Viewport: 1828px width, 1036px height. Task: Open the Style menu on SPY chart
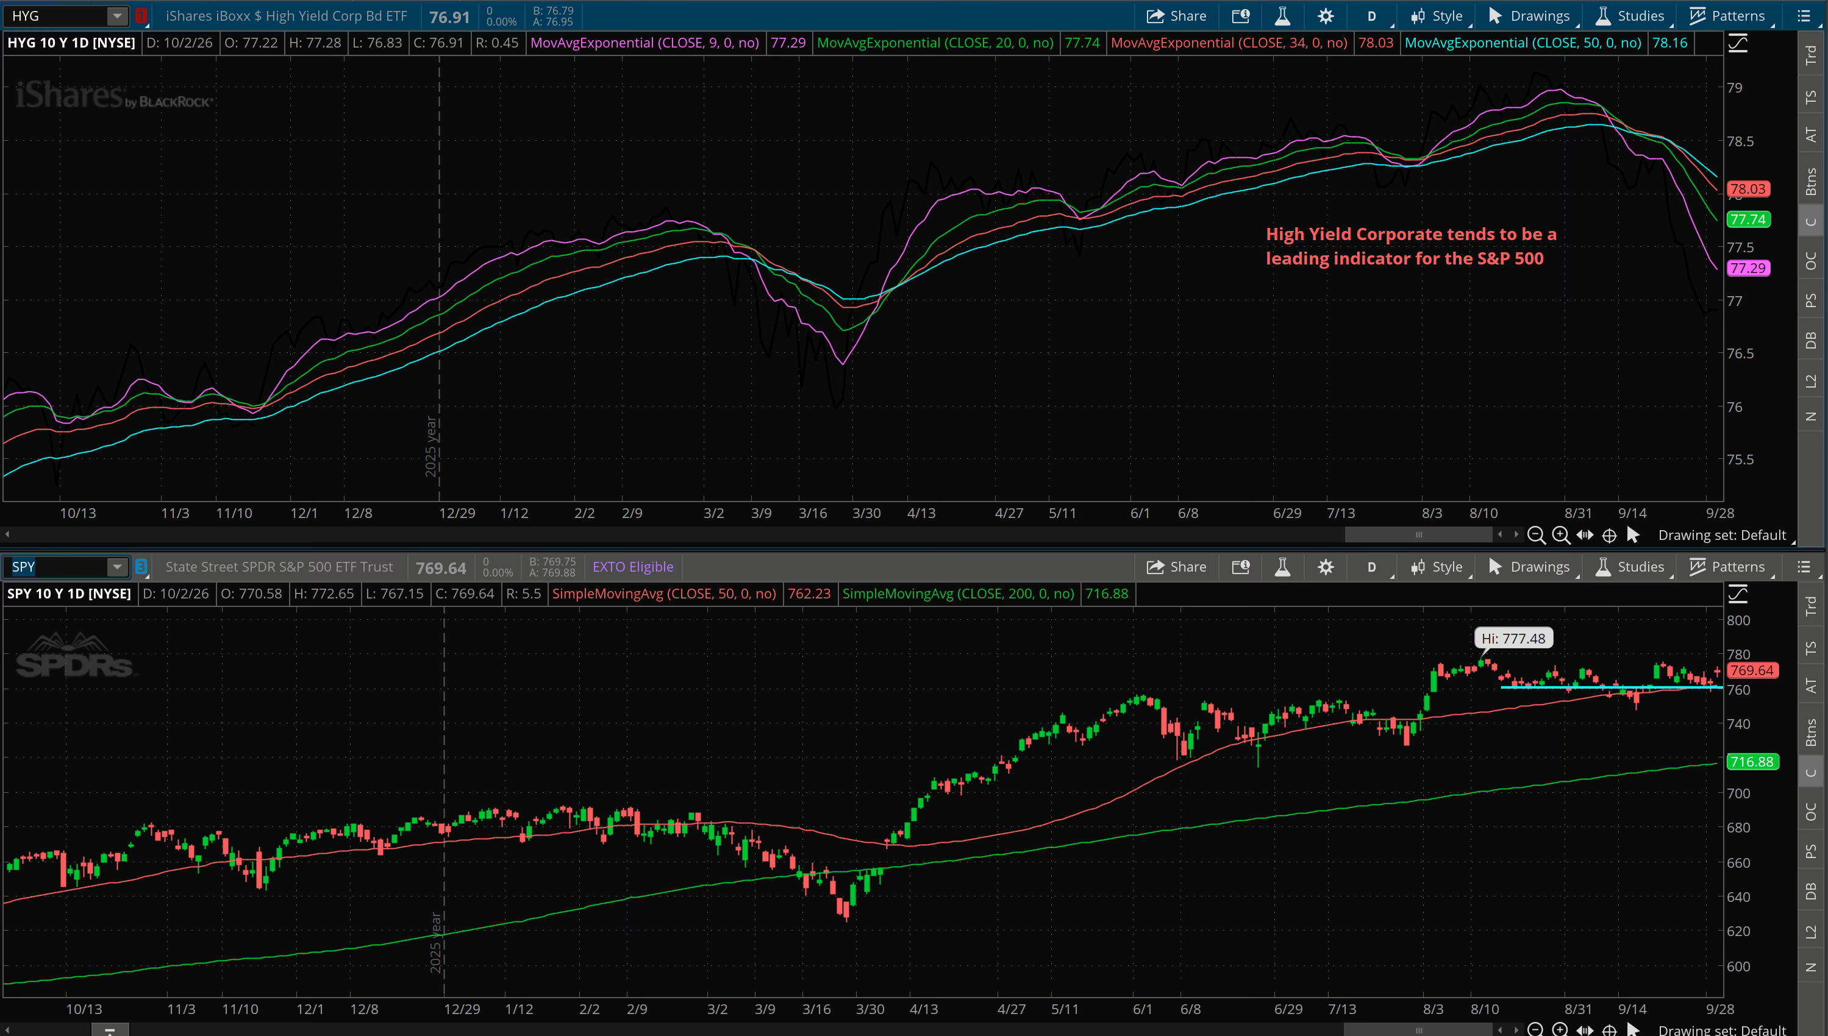(1437, 566)
